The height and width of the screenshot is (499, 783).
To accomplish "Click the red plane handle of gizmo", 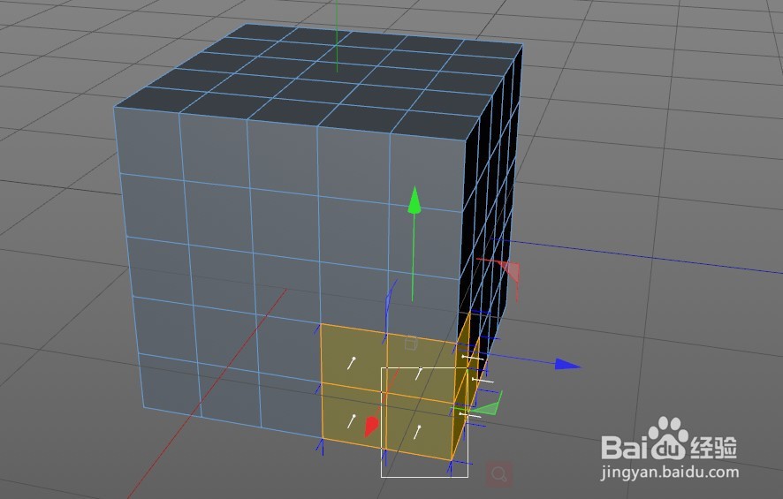I will 512,272.
